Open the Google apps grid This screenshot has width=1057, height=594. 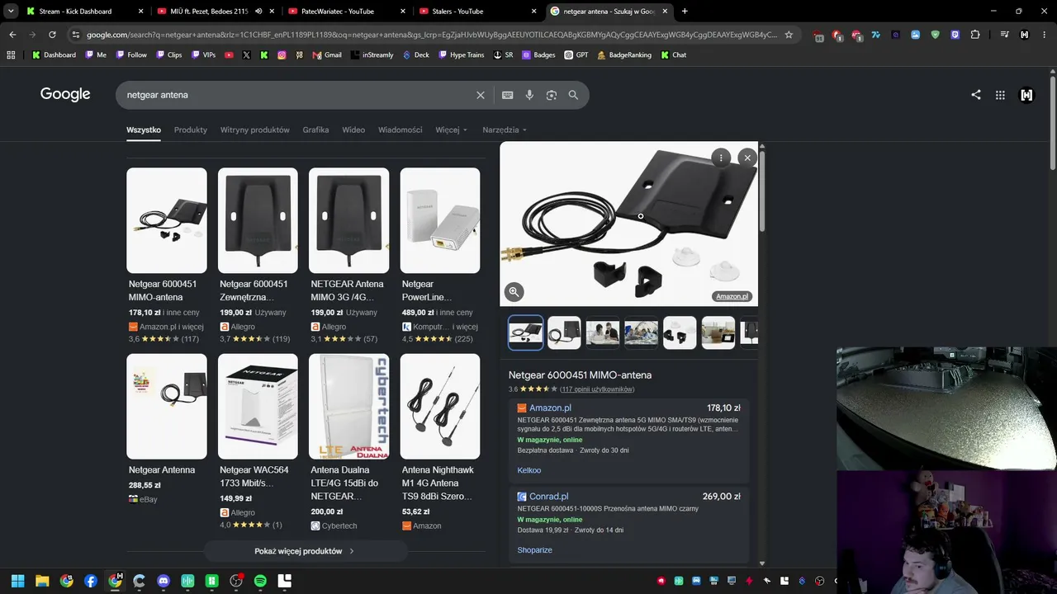pyautogui.click(x=1000, y=95)
